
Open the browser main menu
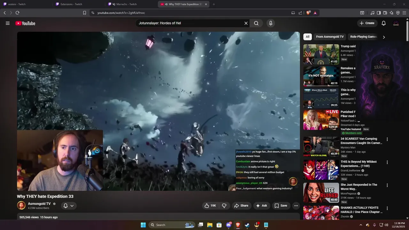405,13
